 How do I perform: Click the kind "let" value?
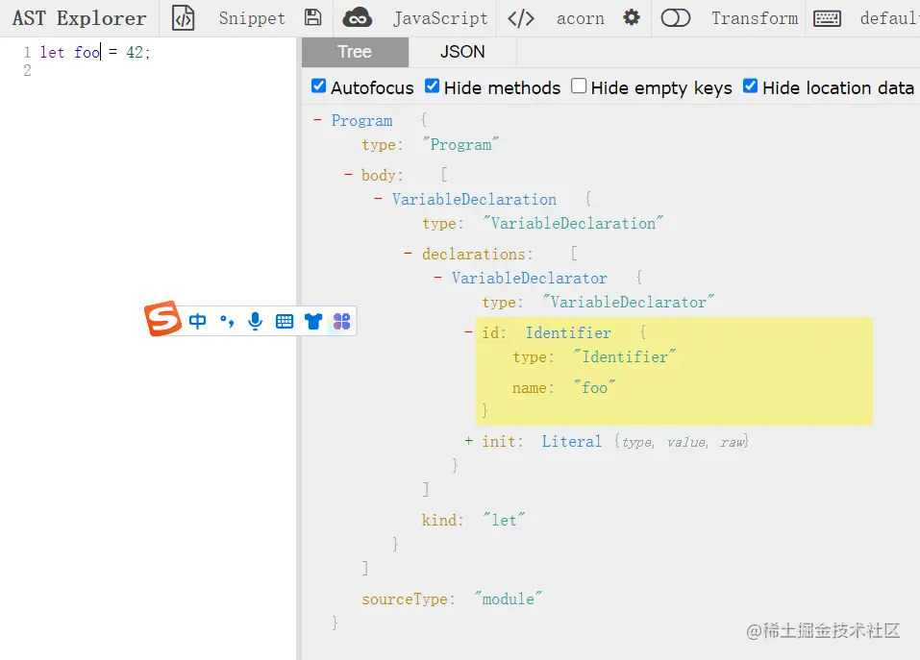click(x=504, y=520)
